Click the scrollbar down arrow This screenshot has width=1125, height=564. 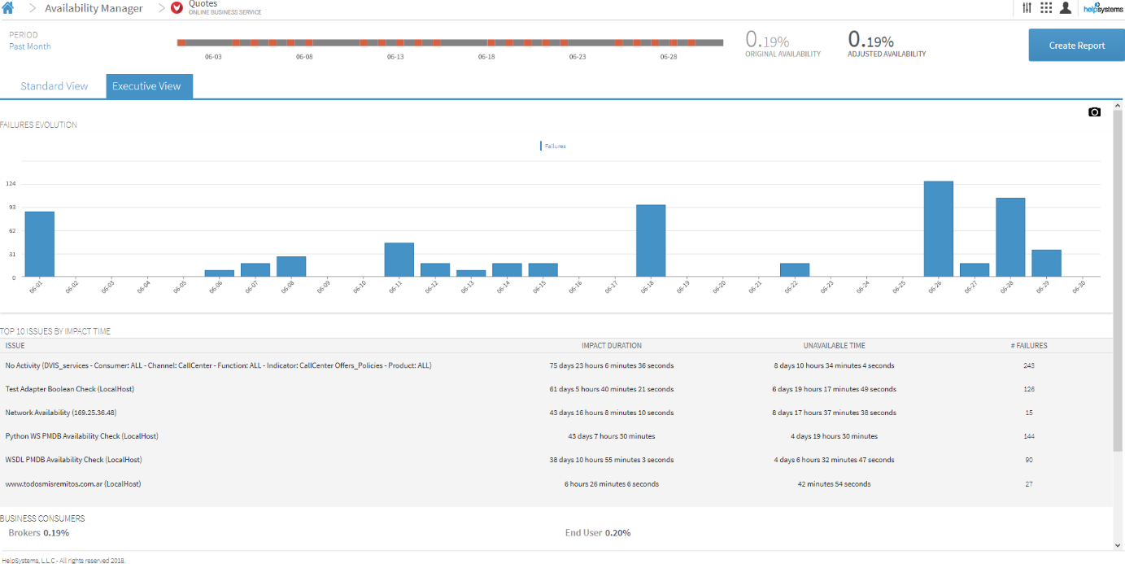pyautogui.click(x=1118, y=545)
